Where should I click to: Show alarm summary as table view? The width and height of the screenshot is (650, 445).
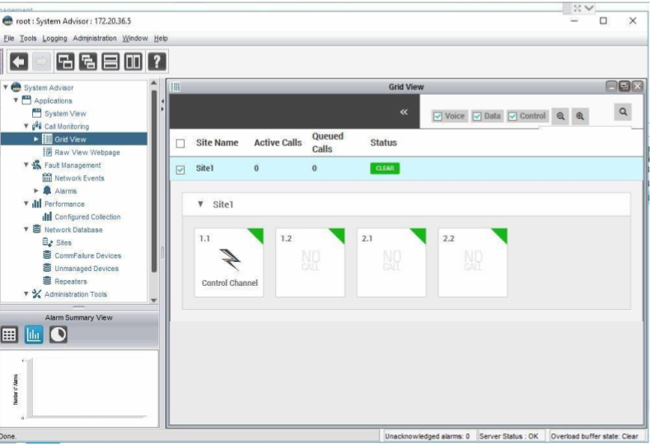tap(10, 334)
